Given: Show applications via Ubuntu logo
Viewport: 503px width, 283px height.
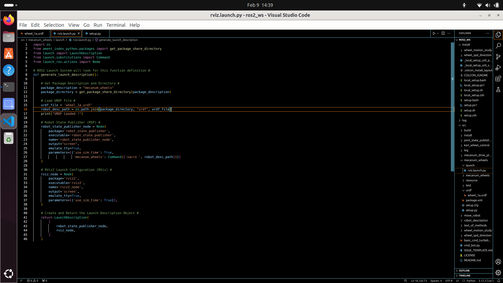Looking at the screenshot, I should pos(9,274).
